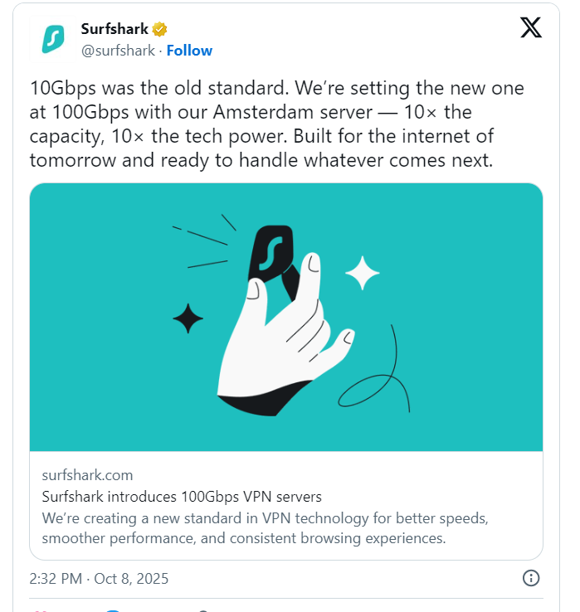This screenshot has height=612, width=580.
Task: Visit the surfshark.com domain link
Action: [87, 475]
